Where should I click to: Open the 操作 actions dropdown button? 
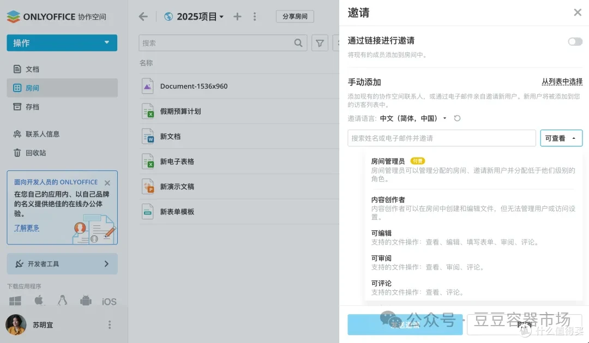62,42
